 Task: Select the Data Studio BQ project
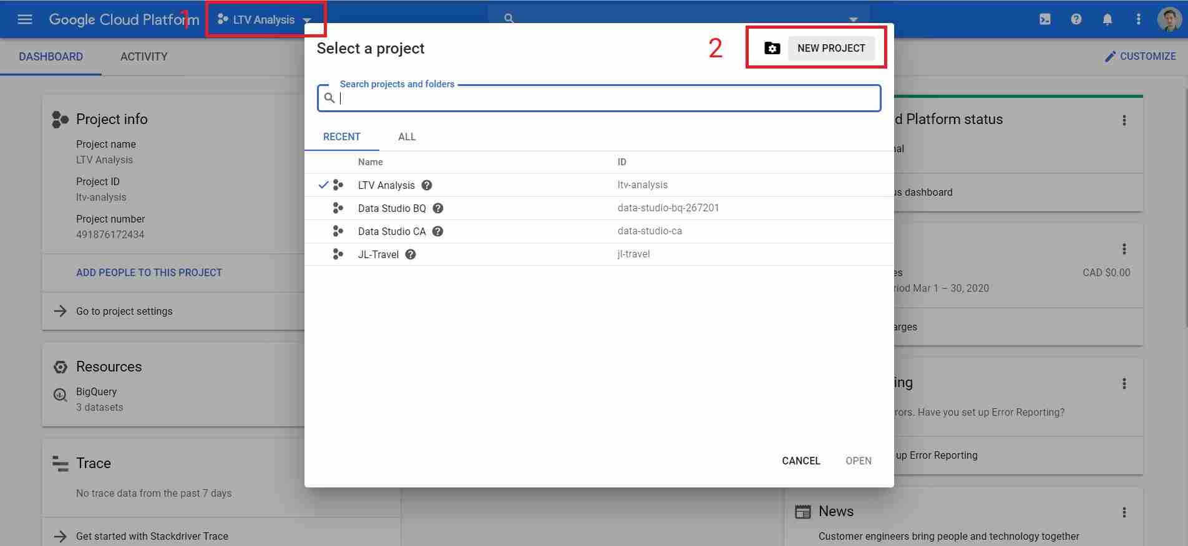point(599,208)
